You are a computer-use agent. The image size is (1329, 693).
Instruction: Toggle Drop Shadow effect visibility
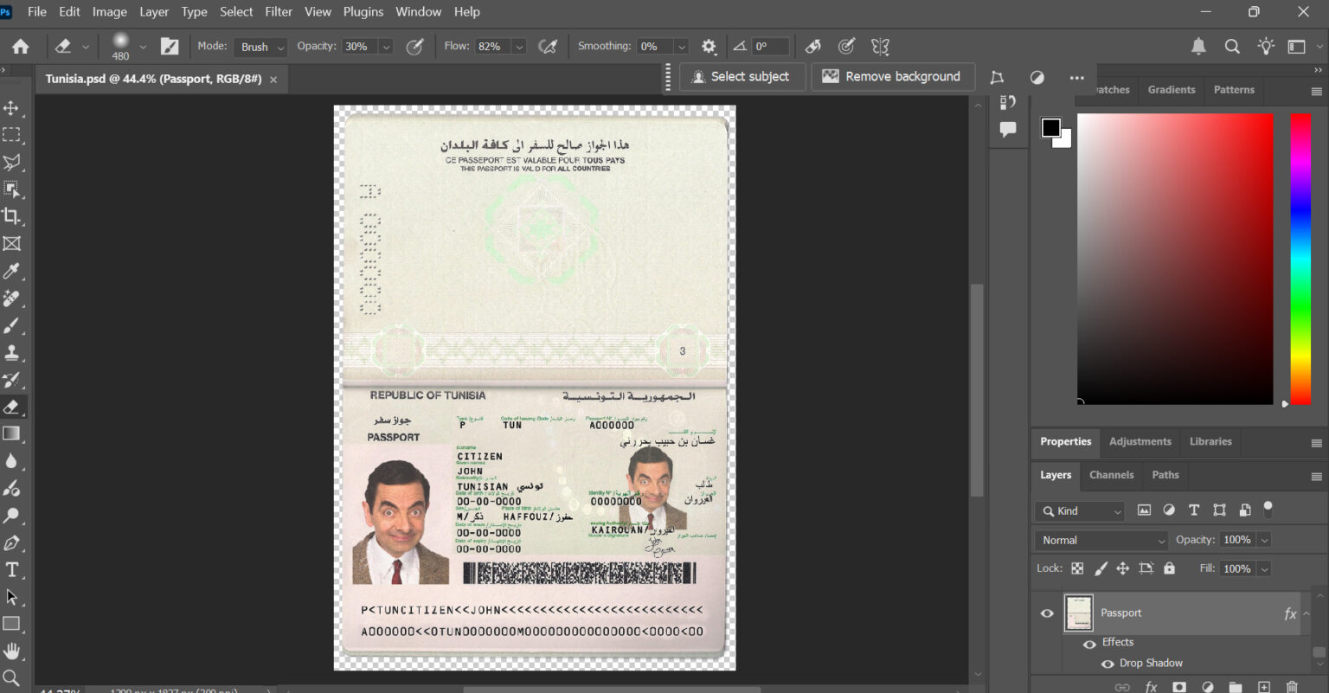[1107, 664]
